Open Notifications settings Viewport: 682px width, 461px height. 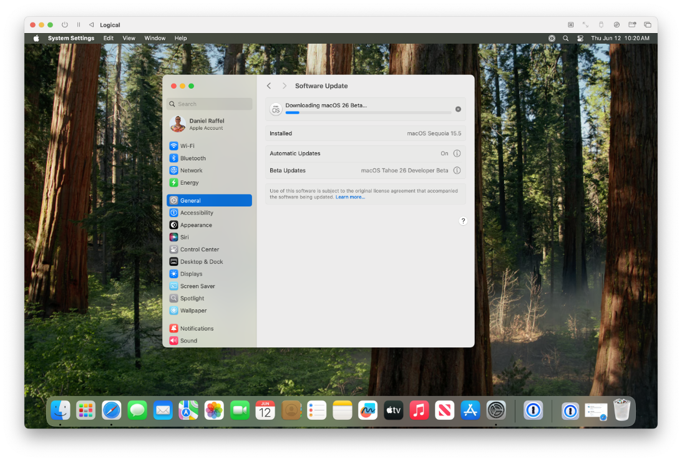pyautogui.click(x=209, y=328)
